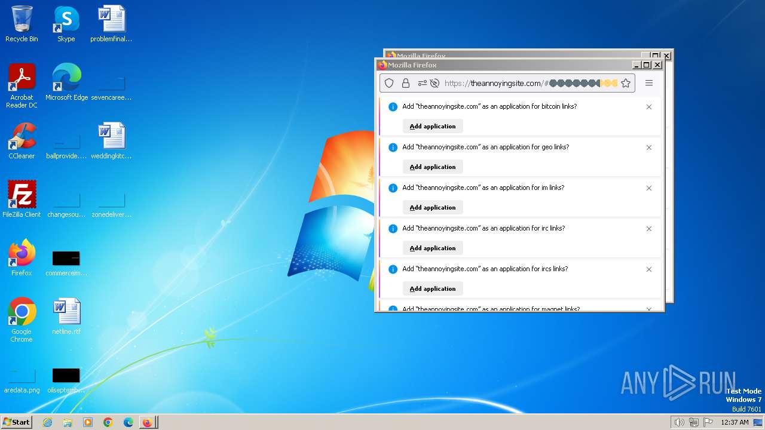Add application for ircs links

[433, 288]
